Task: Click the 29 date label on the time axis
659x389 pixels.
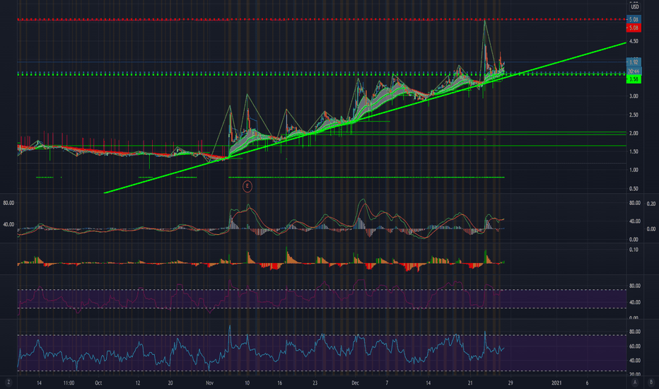Action: [x=511, y=383]
